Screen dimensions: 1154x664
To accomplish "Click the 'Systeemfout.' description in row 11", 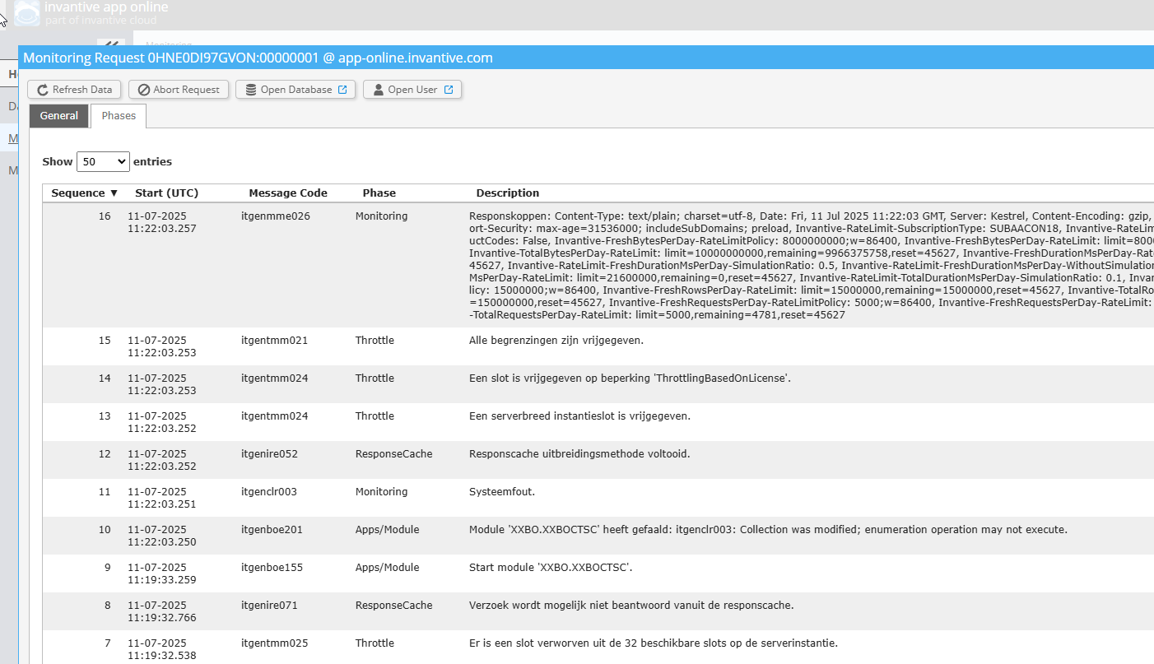I will click(501, 492).
